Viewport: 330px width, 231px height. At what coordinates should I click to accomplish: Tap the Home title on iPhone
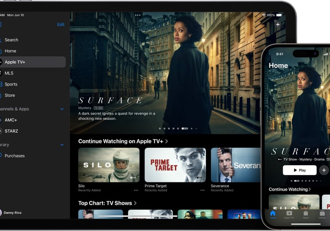(x=278, y=65)
